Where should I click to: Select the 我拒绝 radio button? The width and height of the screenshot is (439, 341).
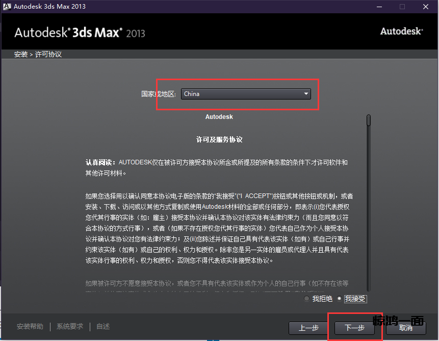(306, 299)
